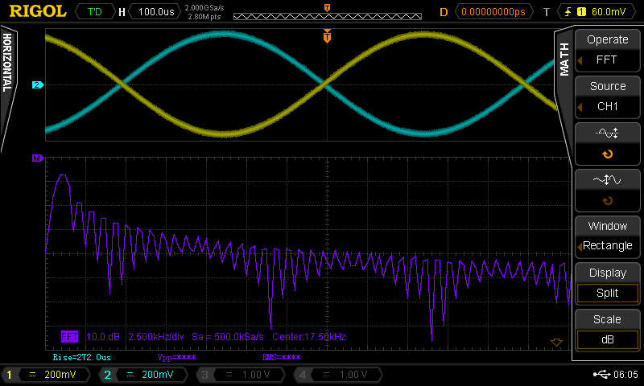Screen dimensions: 644x386
Task: Click the 100.0us horizontal timebase value
Action: click(x=156, y=11)
